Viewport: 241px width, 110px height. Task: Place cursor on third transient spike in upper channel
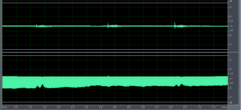tap(175, 25)
